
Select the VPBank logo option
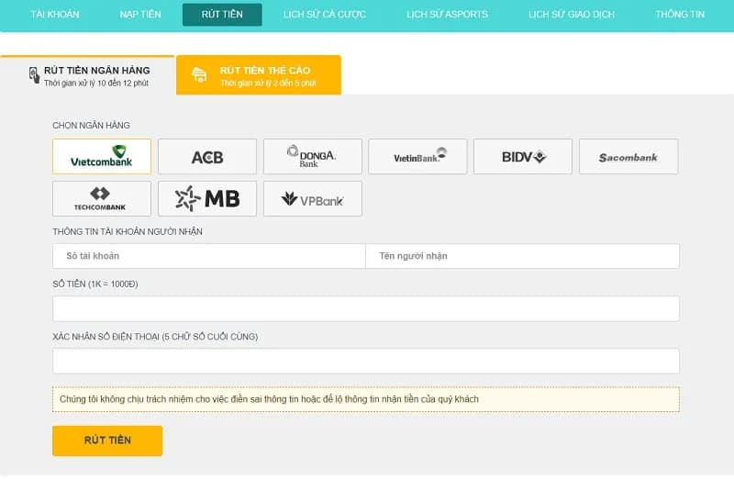click(x=312, y=198)
